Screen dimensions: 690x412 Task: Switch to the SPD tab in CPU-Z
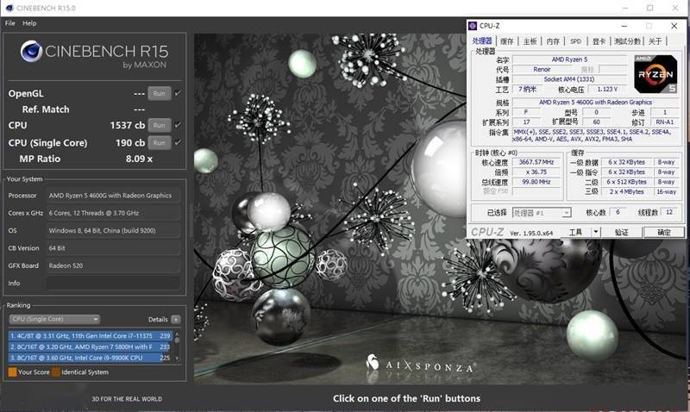point(575,41)
